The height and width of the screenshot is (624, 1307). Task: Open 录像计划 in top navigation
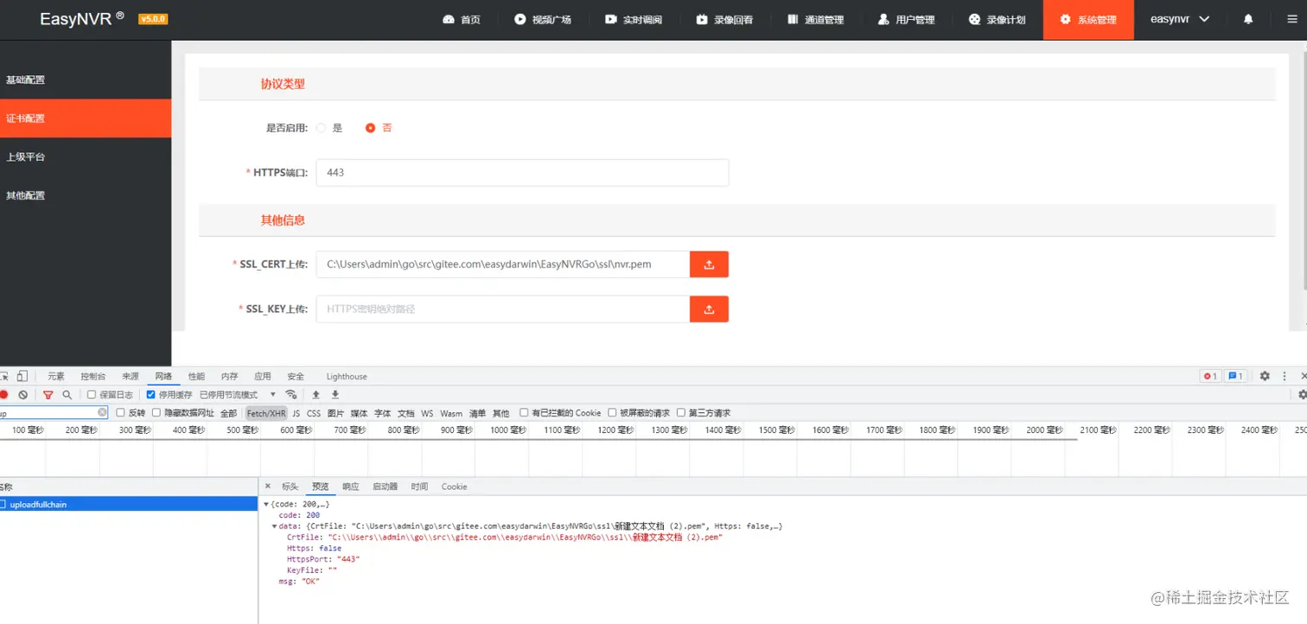(997, 19)
